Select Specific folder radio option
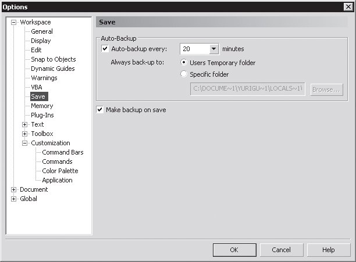 click(184, 74)
